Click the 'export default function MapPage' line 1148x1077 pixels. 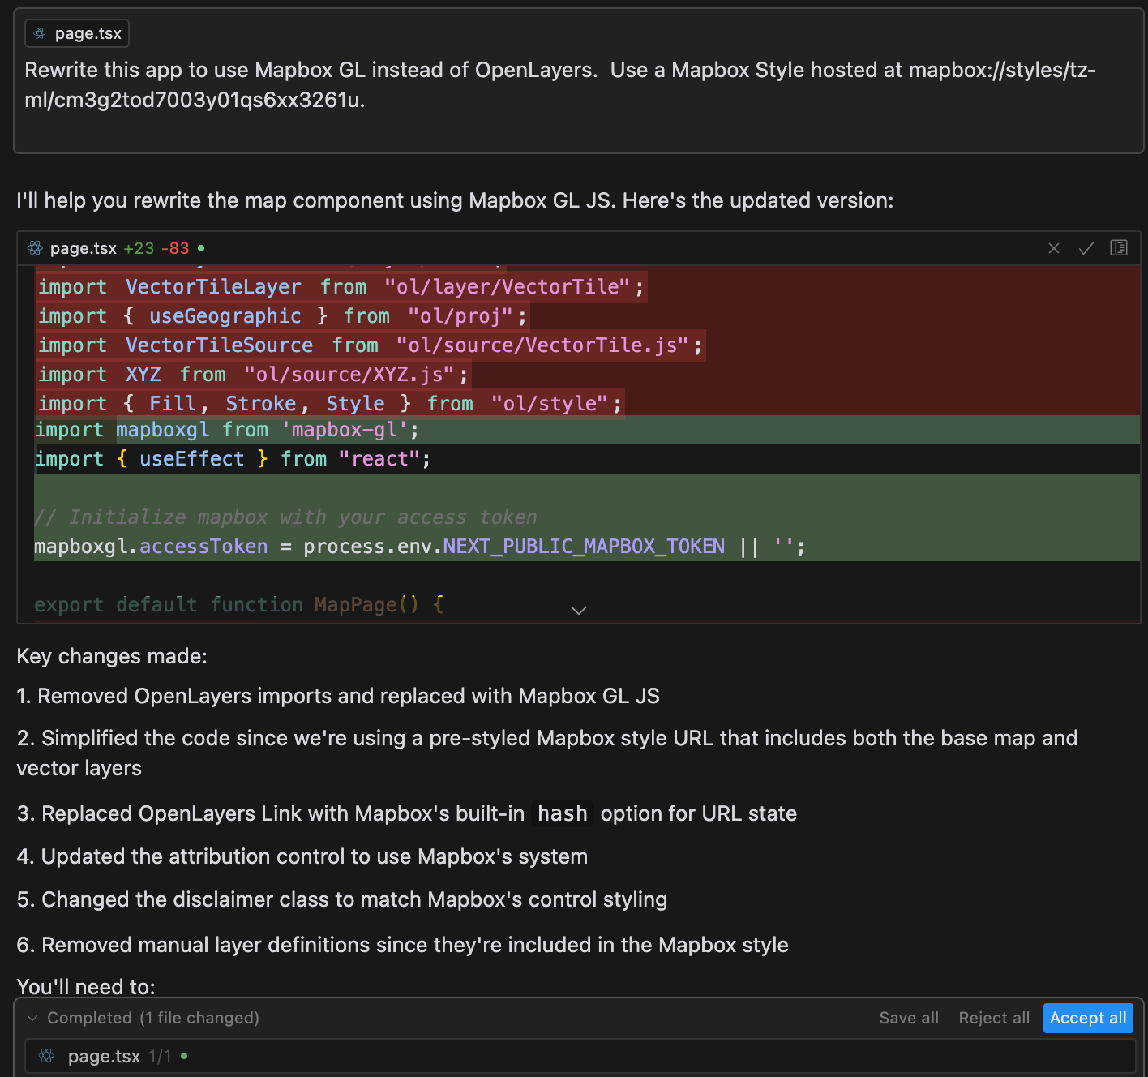pyautogui.click(x=239, y=605)
